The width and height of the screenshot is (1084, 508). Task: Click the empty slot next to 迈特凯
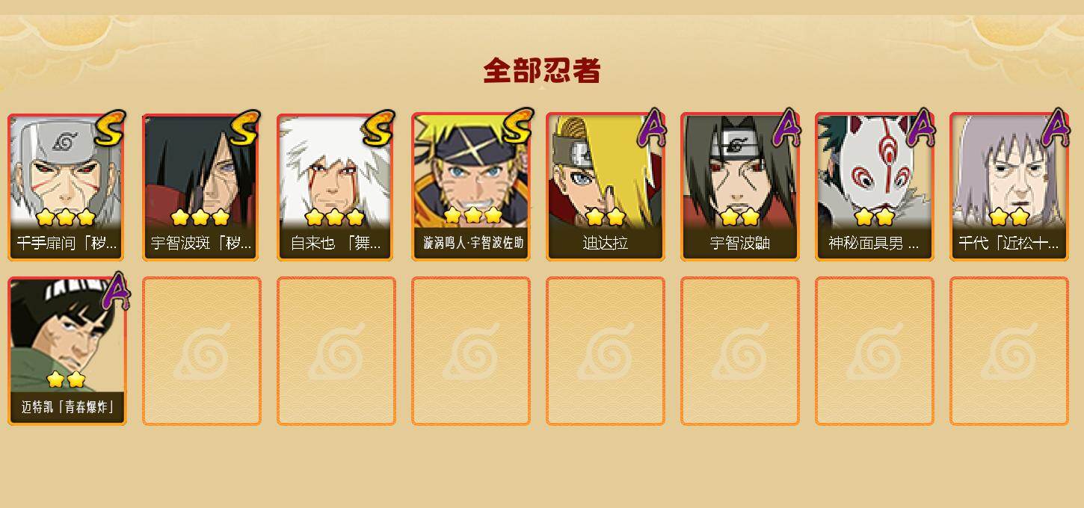(201, 351)
